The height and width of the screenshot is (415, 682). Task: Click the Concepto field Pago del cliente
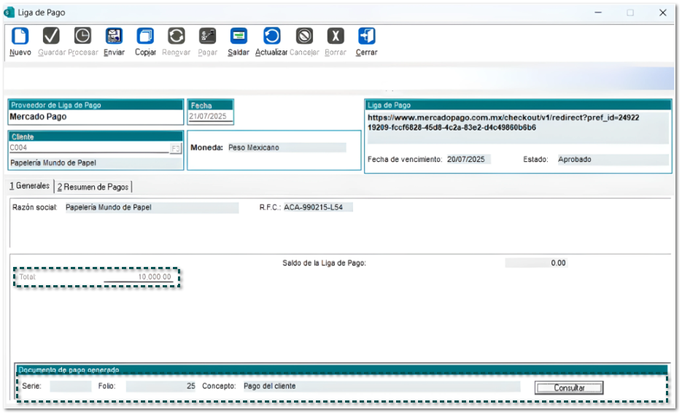[381, 386]
